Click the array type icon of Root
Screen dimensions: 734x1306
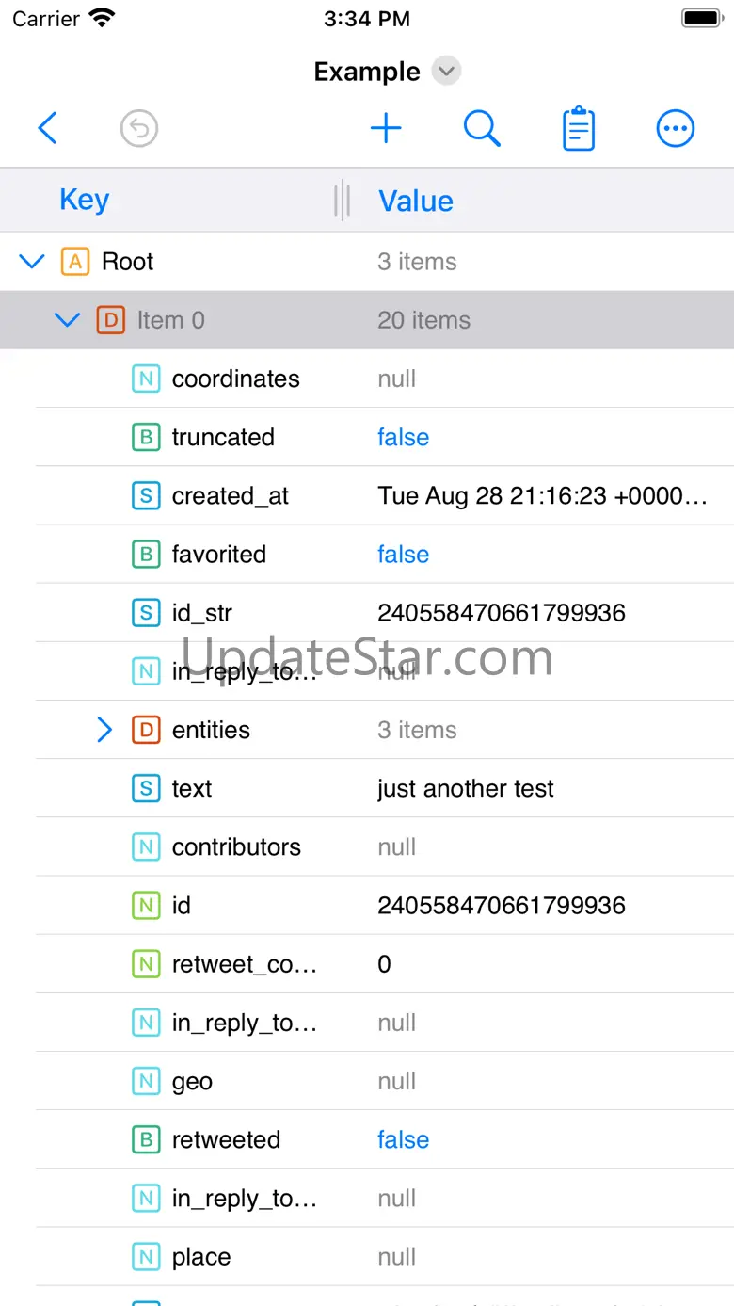[75, 261]
